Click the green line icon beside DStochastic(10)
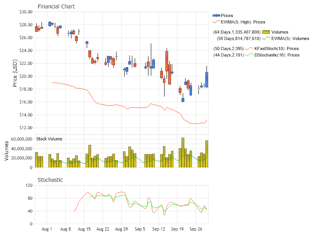The width and height of the screenshot is (313, 235). tap(249, 55)
